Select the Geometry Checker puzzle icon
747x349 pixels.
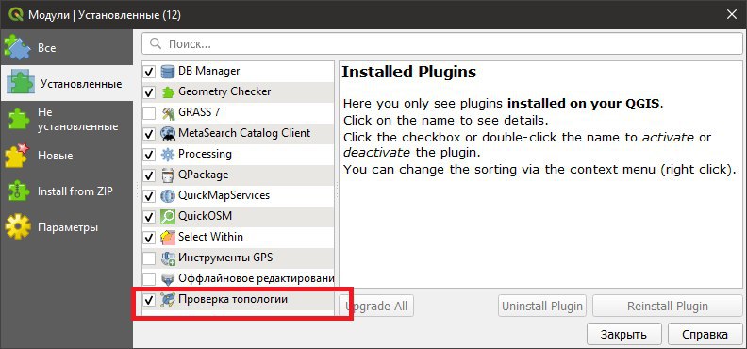(168, 91)
